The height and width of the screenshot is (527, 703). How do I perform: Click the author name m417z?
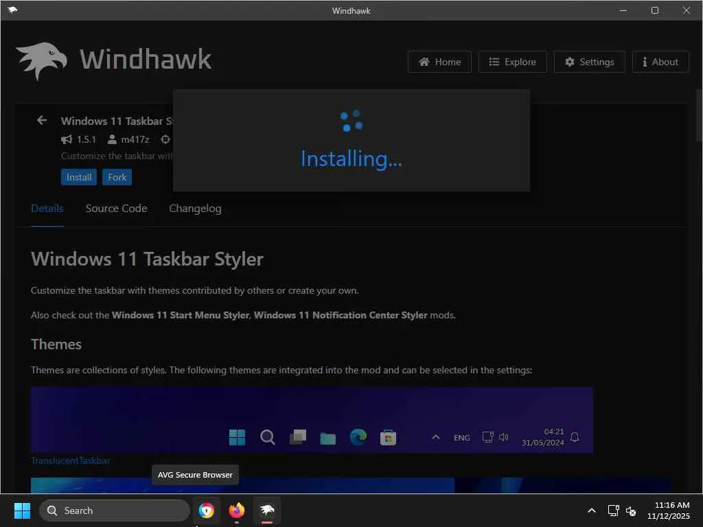135,139
